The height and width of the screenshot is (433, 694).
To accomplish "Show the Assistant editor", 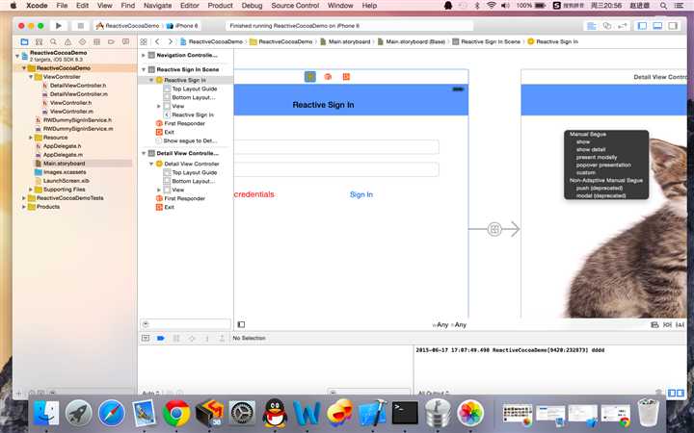I will (607, 25).
